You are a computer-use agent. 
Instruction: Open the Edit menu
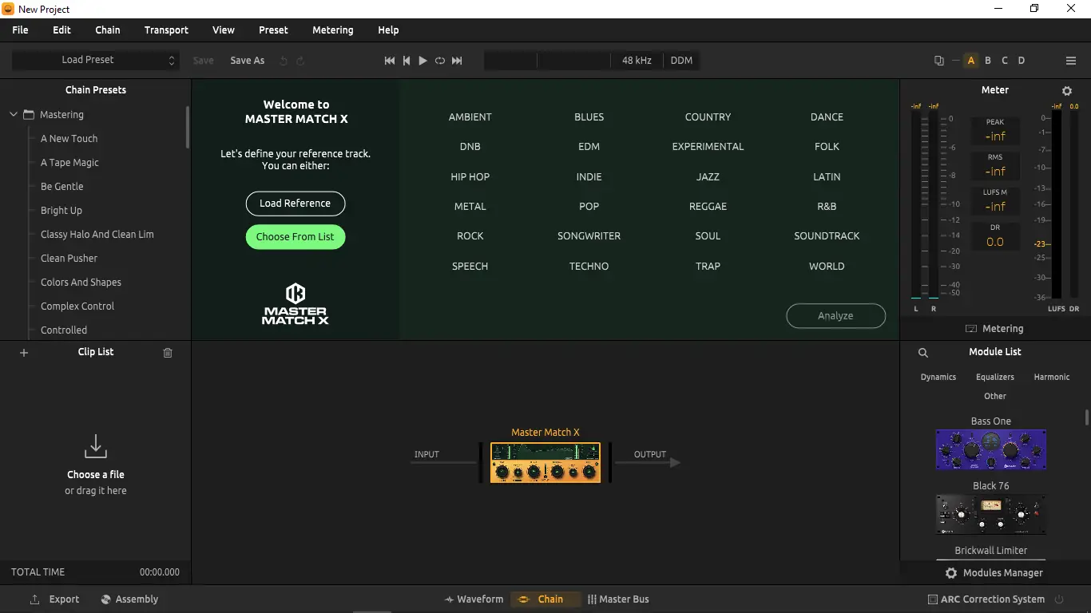[x=62, y=30]
